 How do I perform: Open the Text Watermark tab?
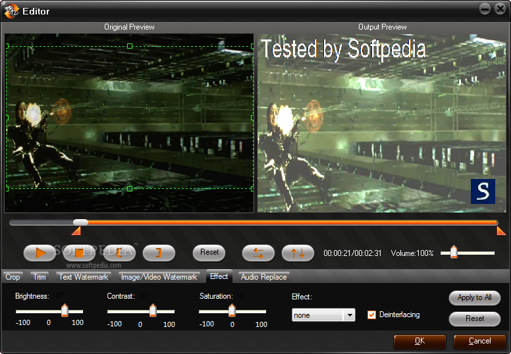click(84, 277)
